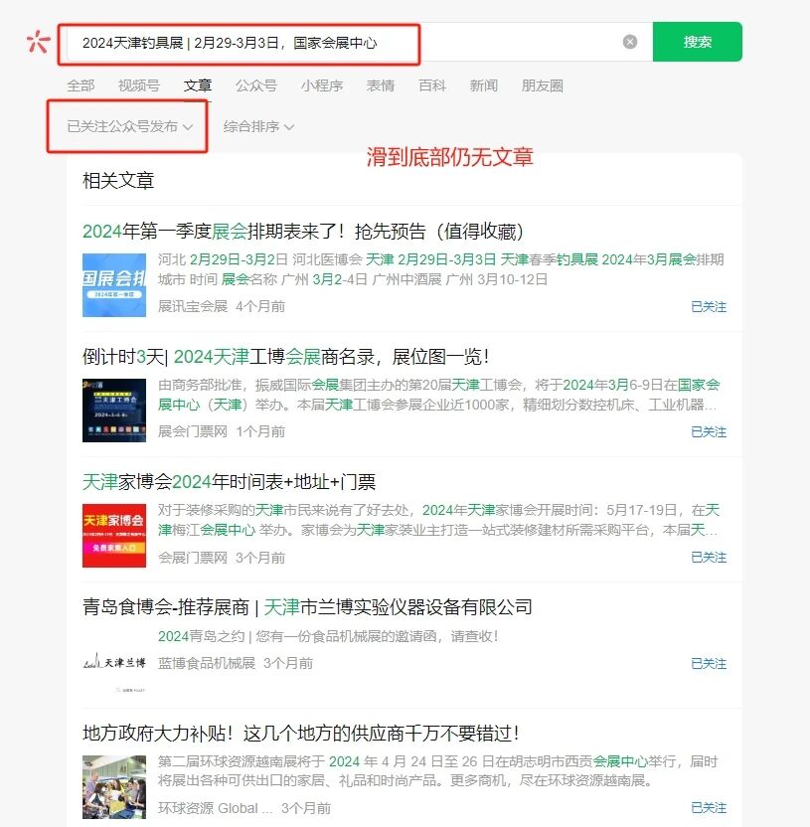Click 已关注 beside 展讯宝会展
810x827 pixels.
709,306
